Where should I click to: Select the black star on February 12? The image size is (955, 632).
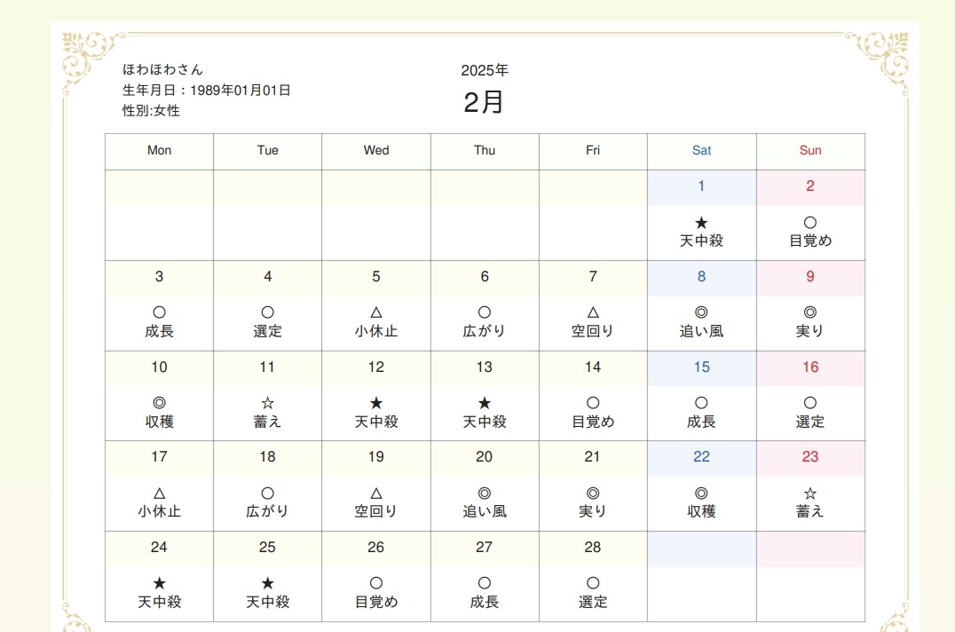pyautogui.click(x=376, y=403)
